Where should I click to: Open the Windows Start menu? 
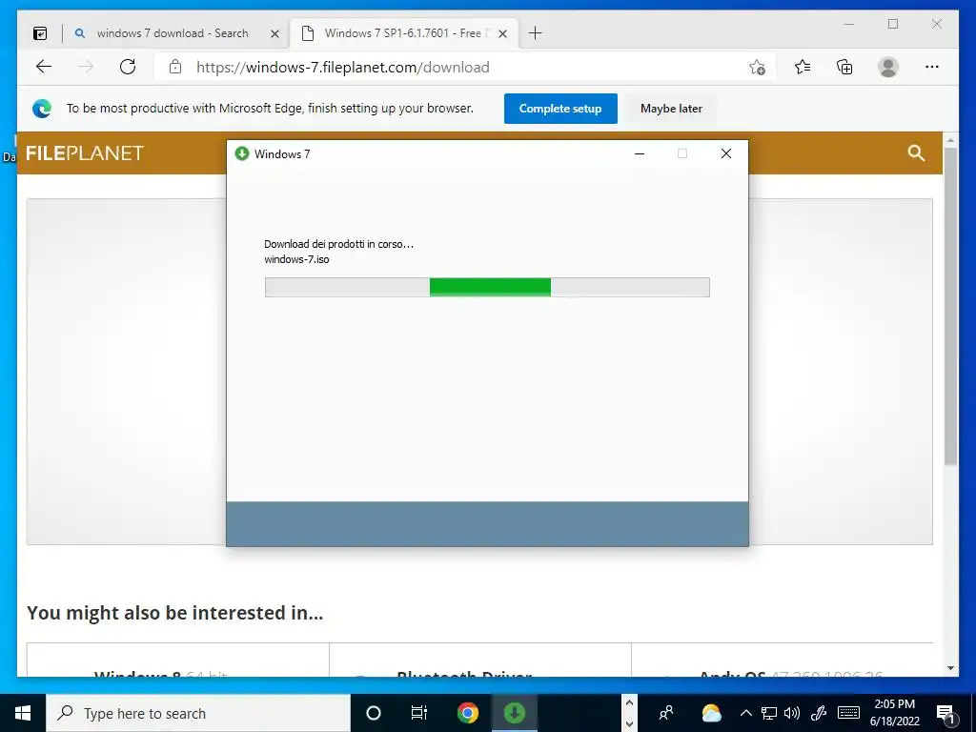[x=23, y=713]
